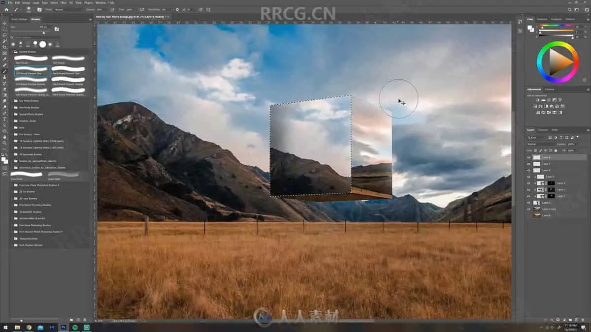591x332 pixels.
Task: Select the Hand tool
Action: pyautogui.click(x=4, y=137)
